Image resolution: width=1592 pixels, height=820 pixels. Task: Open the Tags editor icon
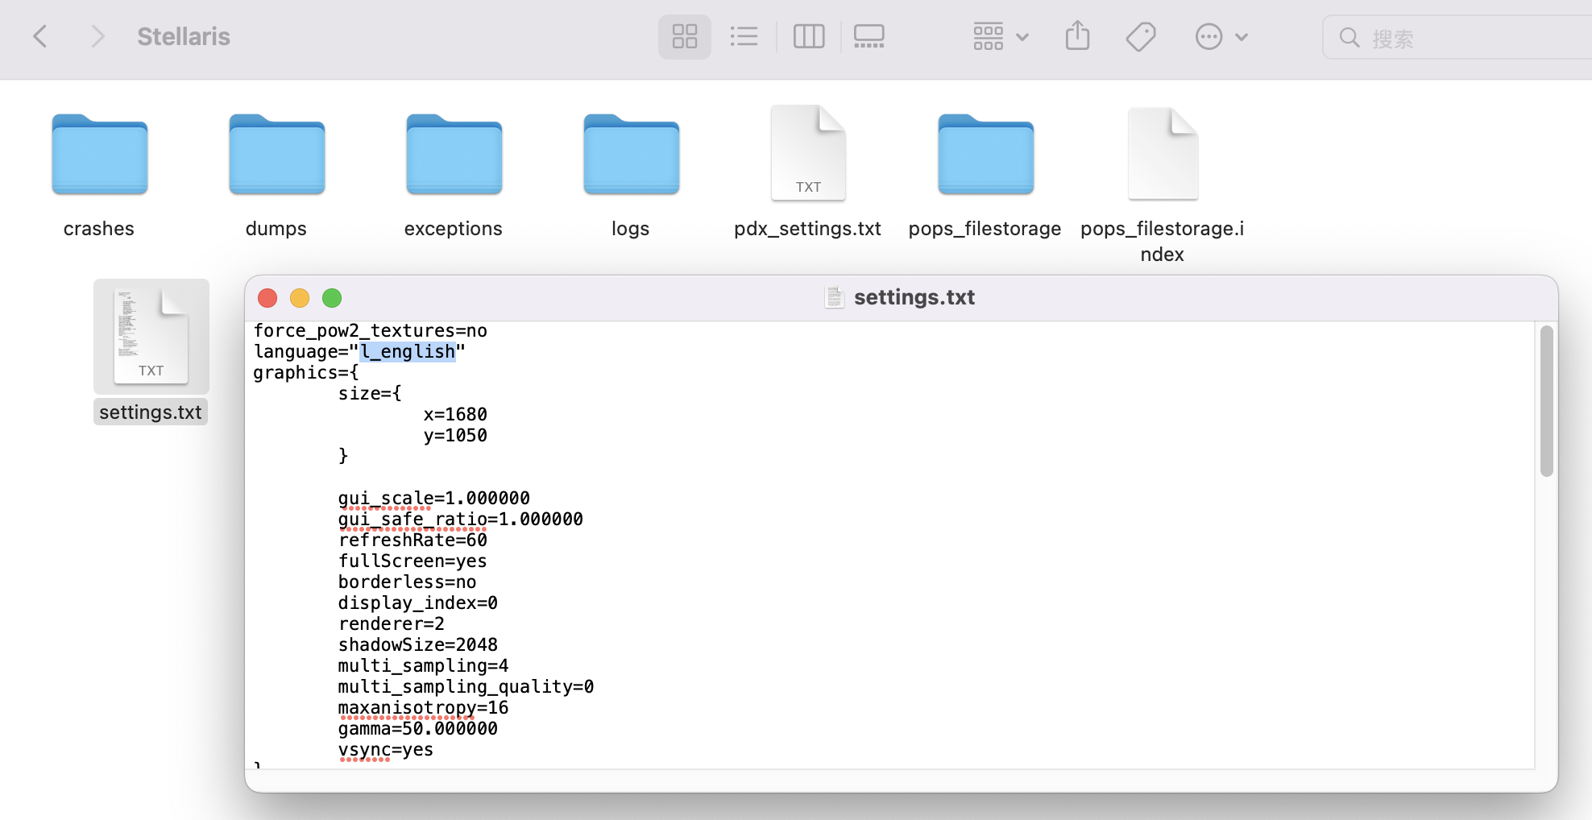coord(1141,36)
